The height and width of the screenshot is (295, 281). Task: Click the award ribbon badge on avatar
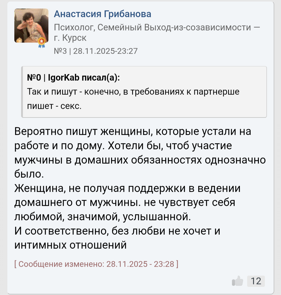point(41,42)
